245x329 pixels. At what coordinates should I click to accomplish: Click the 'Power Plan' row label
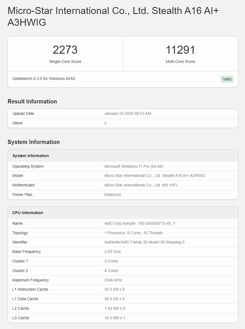click(x=22, y=195)
